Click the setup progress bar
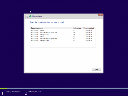The height and width of the screenshot is (96, 128). [64, 88]
